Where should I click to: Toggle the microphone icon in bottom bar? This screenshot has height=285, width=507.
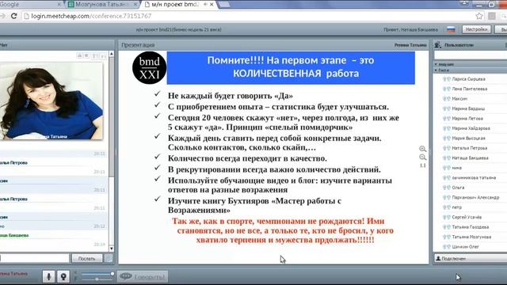[49, 276]
